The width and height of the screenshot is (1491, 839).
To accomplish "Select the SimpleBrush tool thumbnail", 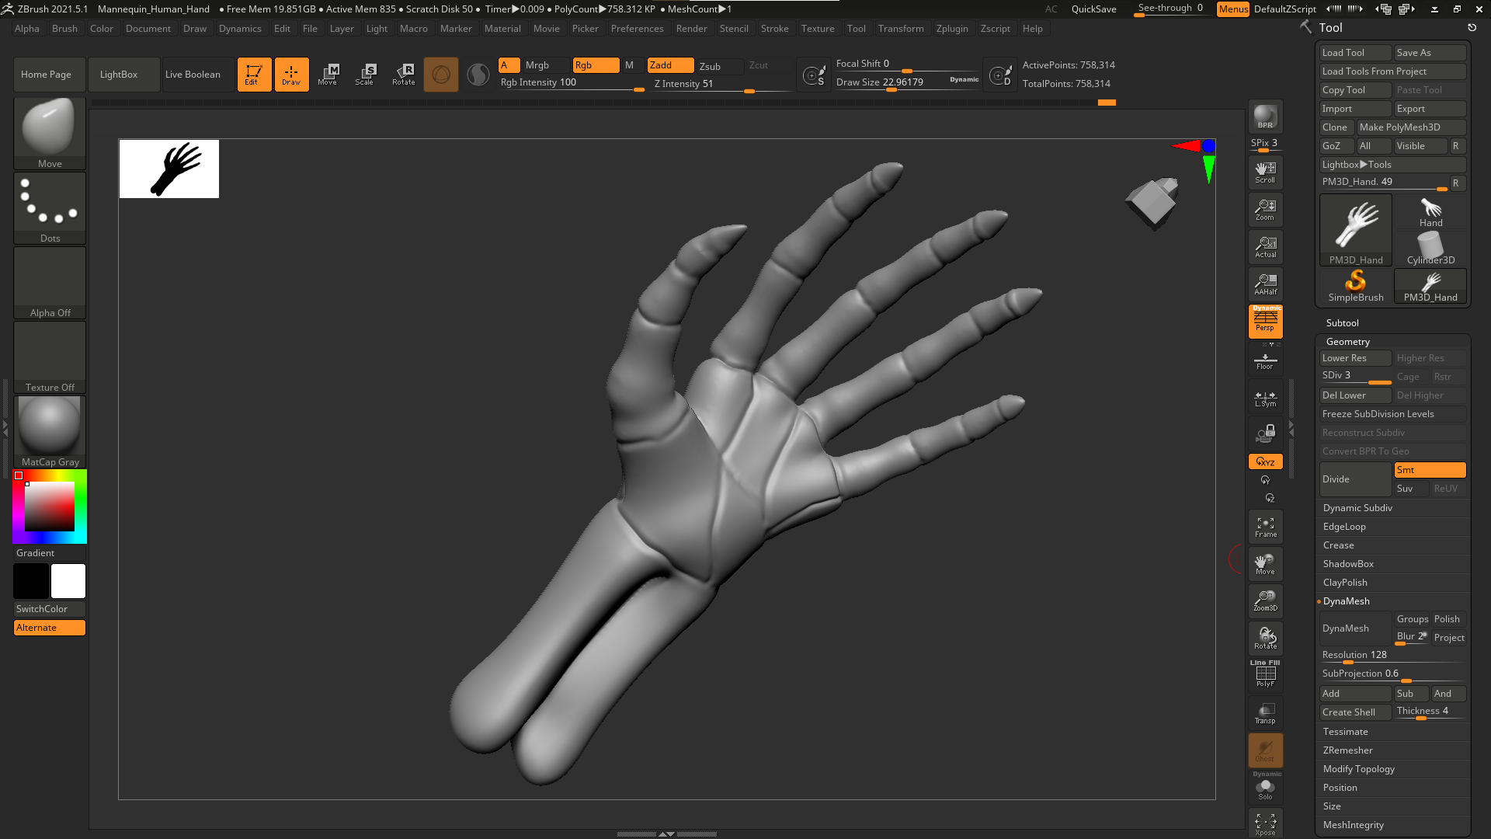I will pyautogui.click(x=1355, y=286).
